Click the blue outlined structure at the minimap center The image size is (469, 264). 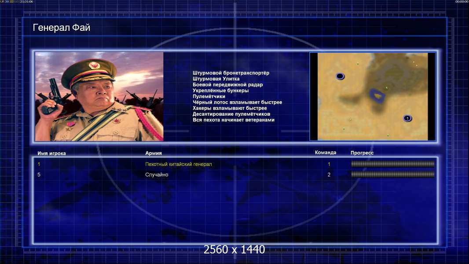(x=377, y=95)
